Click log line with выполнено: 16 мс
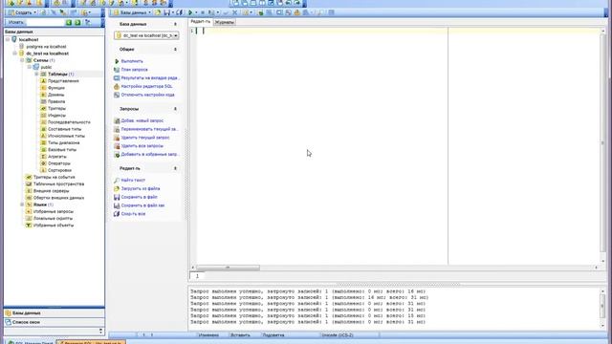612x344 pixels. (x=309, y=297)
